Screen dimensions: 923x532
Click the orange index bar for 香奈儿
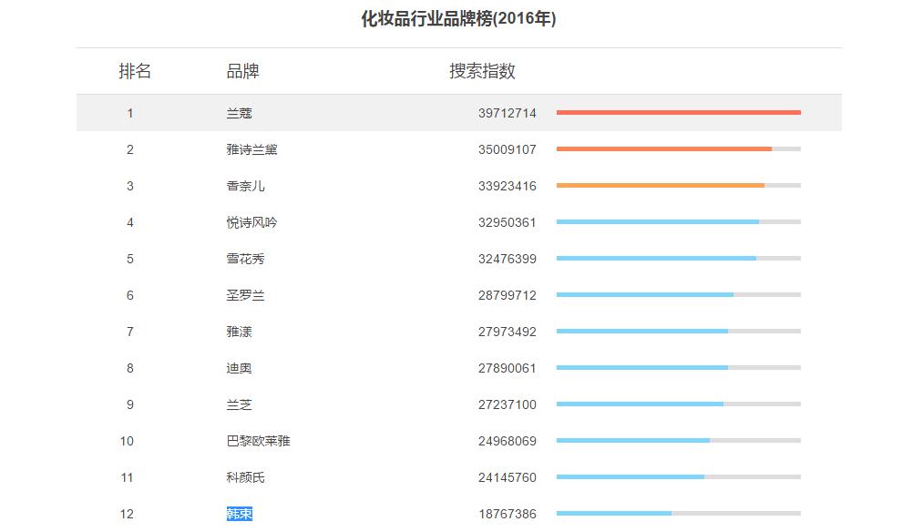coord(661,185)
